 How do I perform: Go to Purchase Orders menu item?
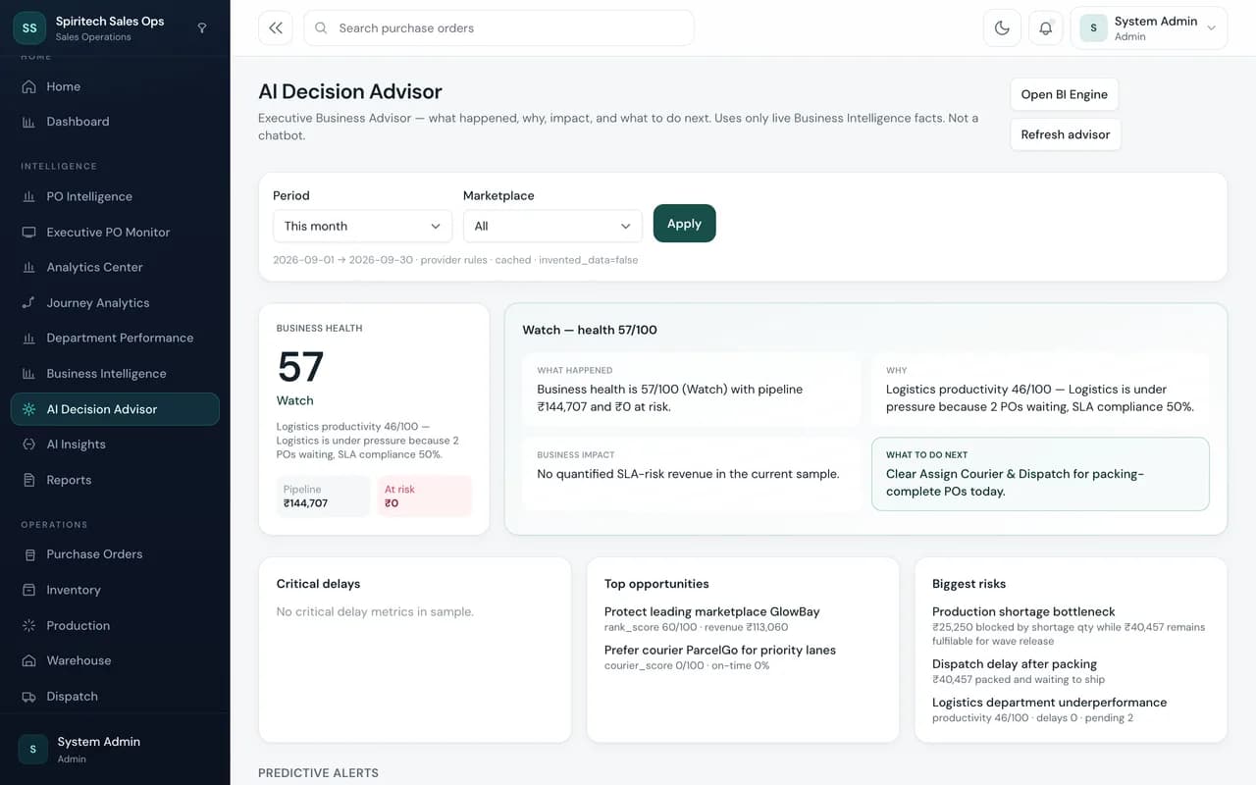click(115, 554)
